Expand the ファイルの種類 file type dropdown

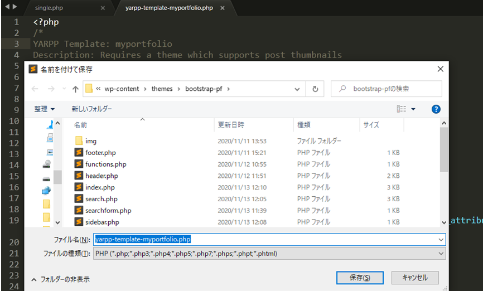(x=442, y=254)
